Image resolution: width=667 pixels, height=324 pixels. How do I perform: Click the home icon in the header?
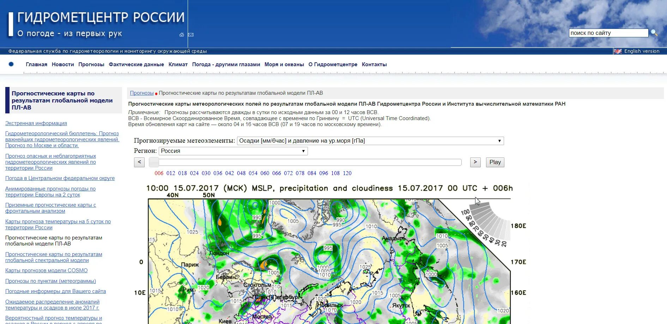point(181,35)
